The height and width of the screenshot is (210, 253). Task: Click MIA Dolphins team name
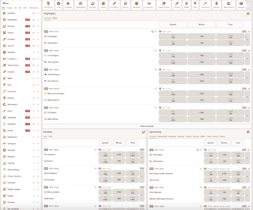pos(53,100)
